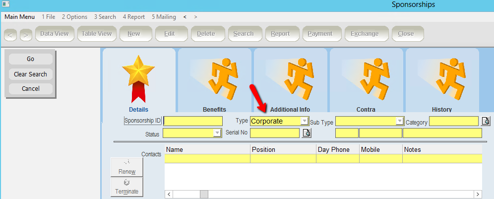This screenshot has height=199, width=494.
Task: Click the Table View toolbar button
Action: [x=97, y=34]
